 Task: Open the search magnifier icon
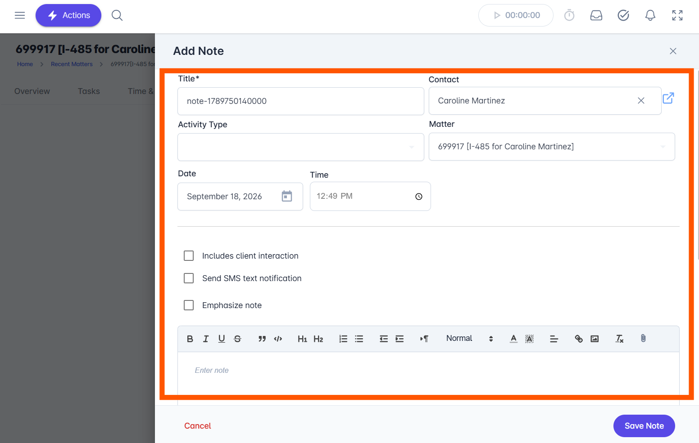click(x=117, y=15)
